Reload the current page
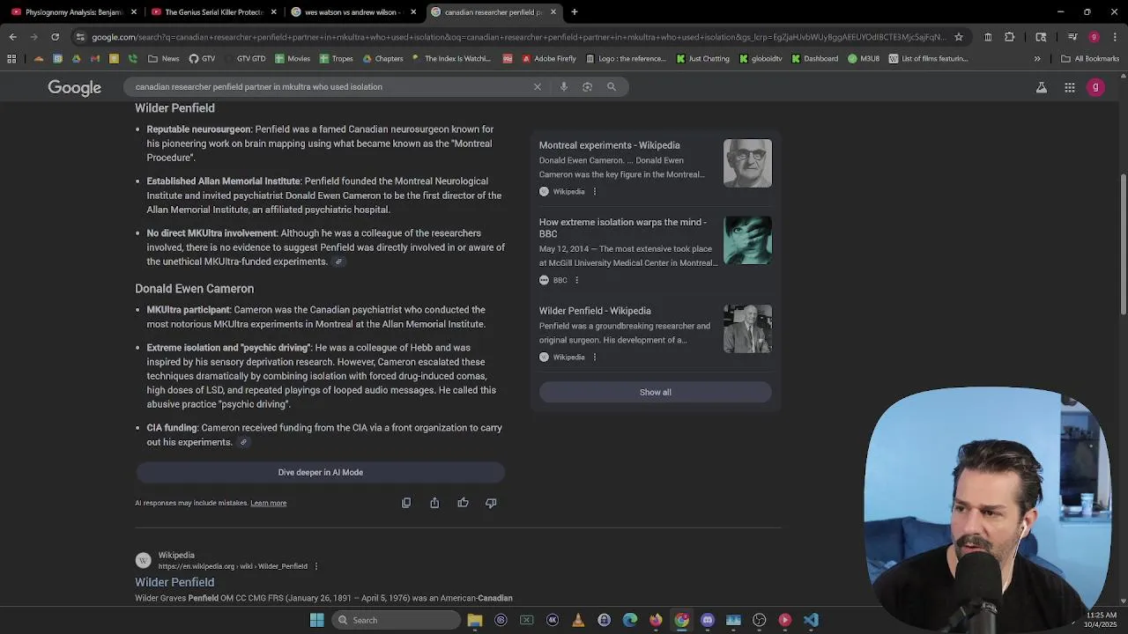 pyautogui.click(x=55, y=37)
